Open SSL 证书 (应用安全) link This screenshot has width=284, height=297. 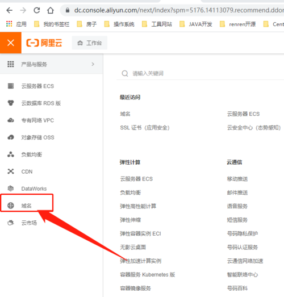pos(145,128)
